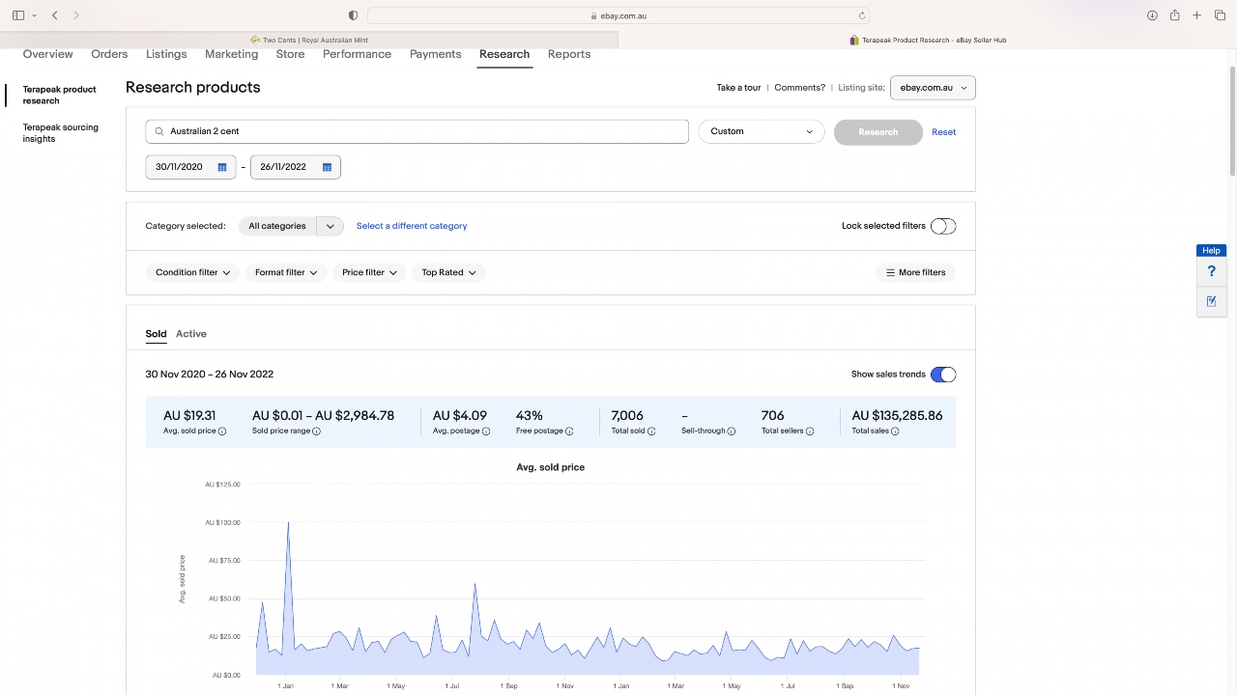The height and width of the screenshot is (695, 1237).
Task: Open the Marketing tab
Action: coord(232,54)
